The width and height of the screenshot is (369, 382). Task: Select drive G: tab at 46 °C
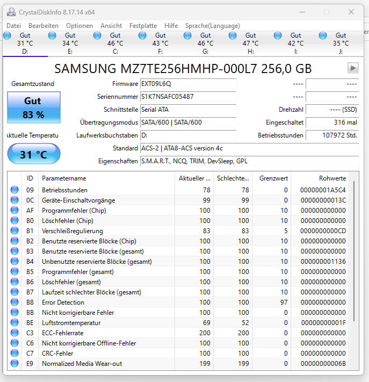(x=206, y=44)
